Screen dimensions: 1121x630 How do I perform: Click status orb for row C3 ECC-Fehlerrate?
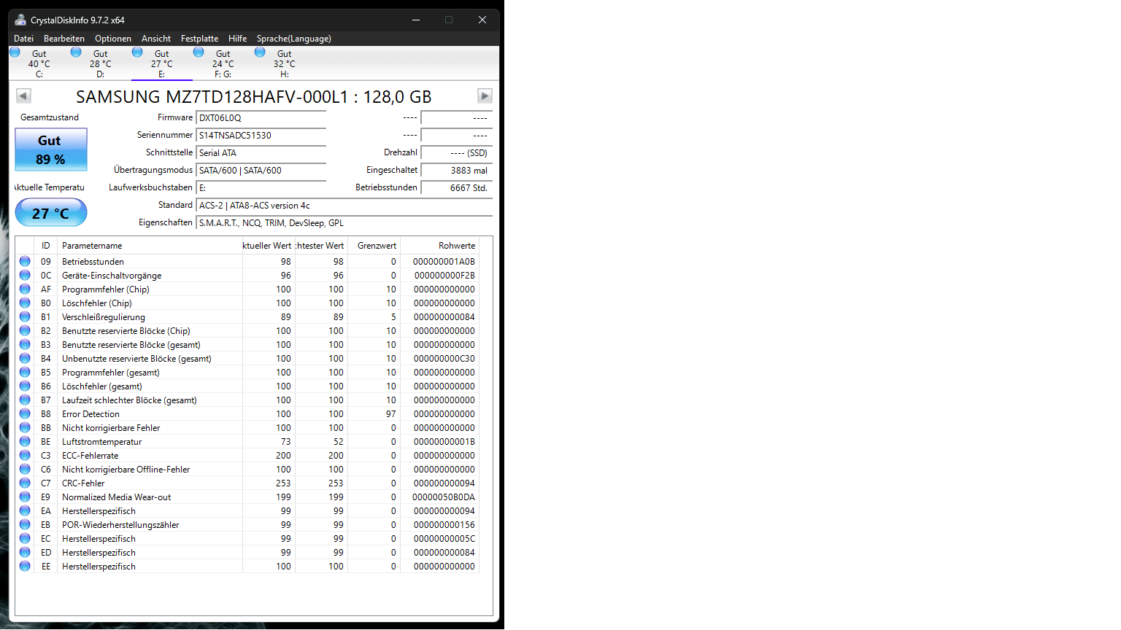[x=25, y=455]
